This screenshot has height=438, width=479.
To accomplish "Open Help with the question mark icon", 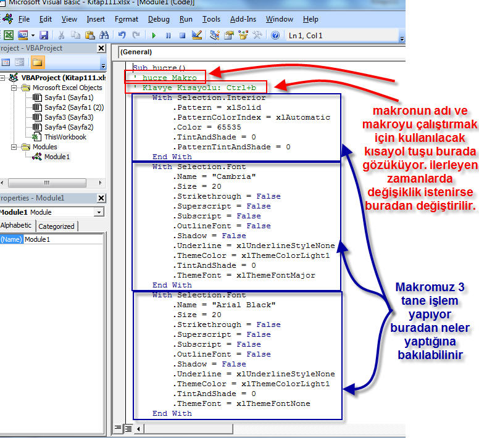I will point(275,36).
